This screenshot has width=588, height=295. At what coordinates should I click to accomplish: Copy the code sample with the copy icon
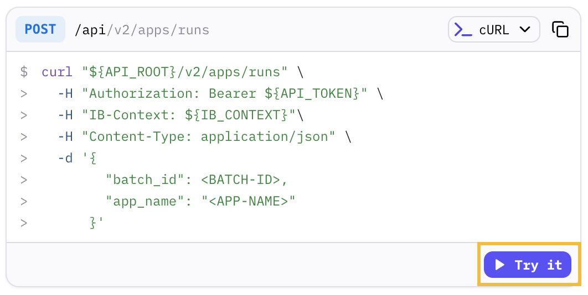click(560, 29)
